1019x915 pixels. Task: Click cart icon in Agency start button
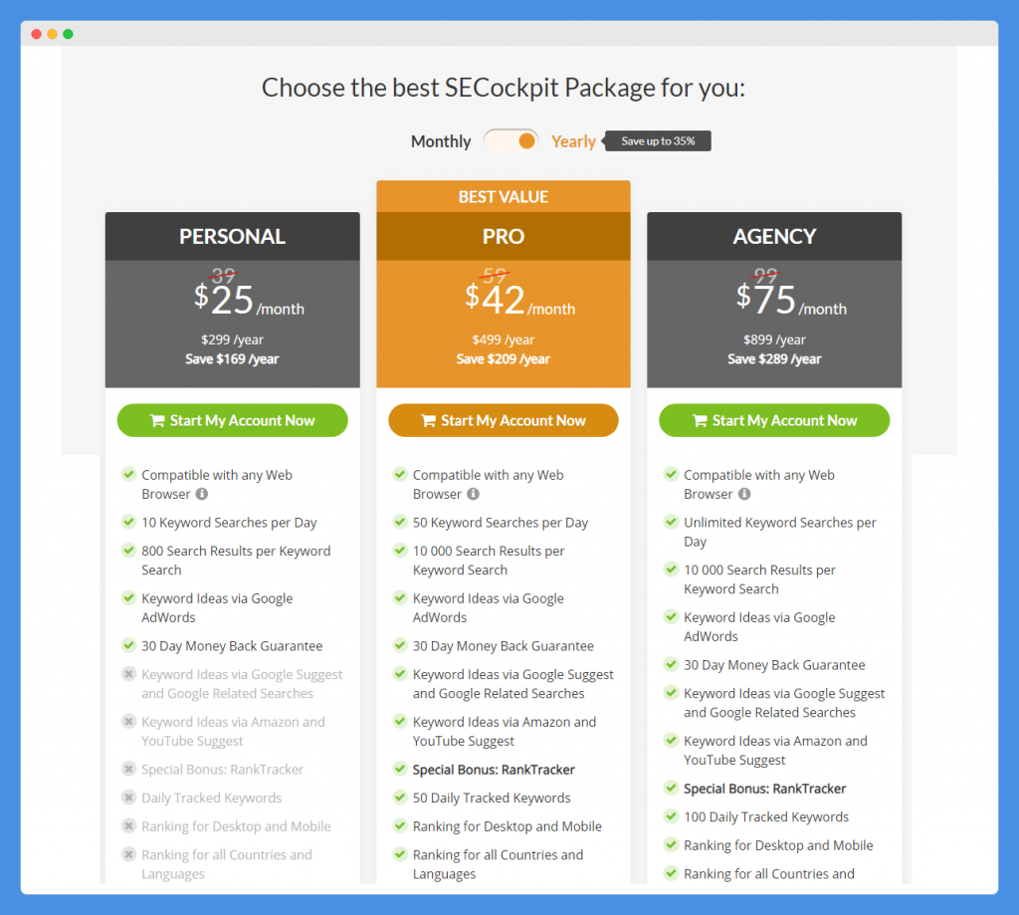click(700, 421)
